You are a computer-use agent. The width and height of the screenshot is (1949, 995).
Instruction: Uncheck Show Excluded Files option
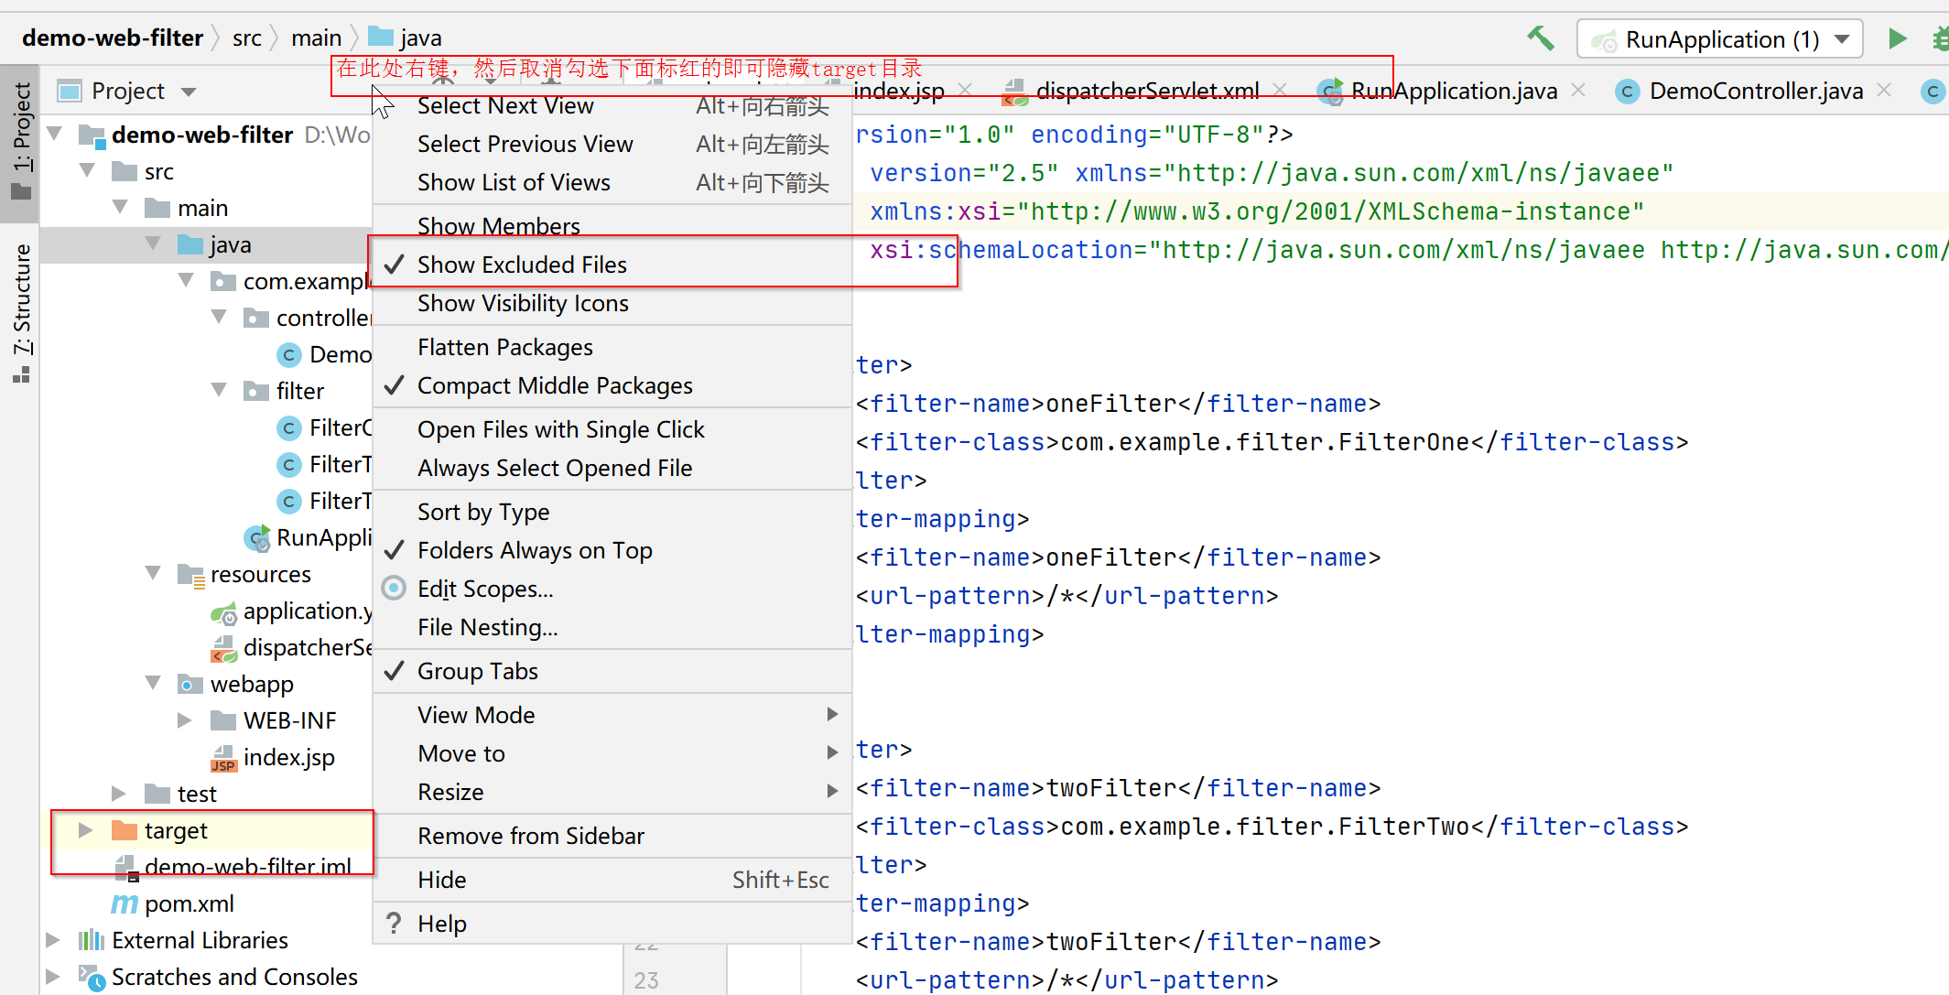click(x=522, y=265)
